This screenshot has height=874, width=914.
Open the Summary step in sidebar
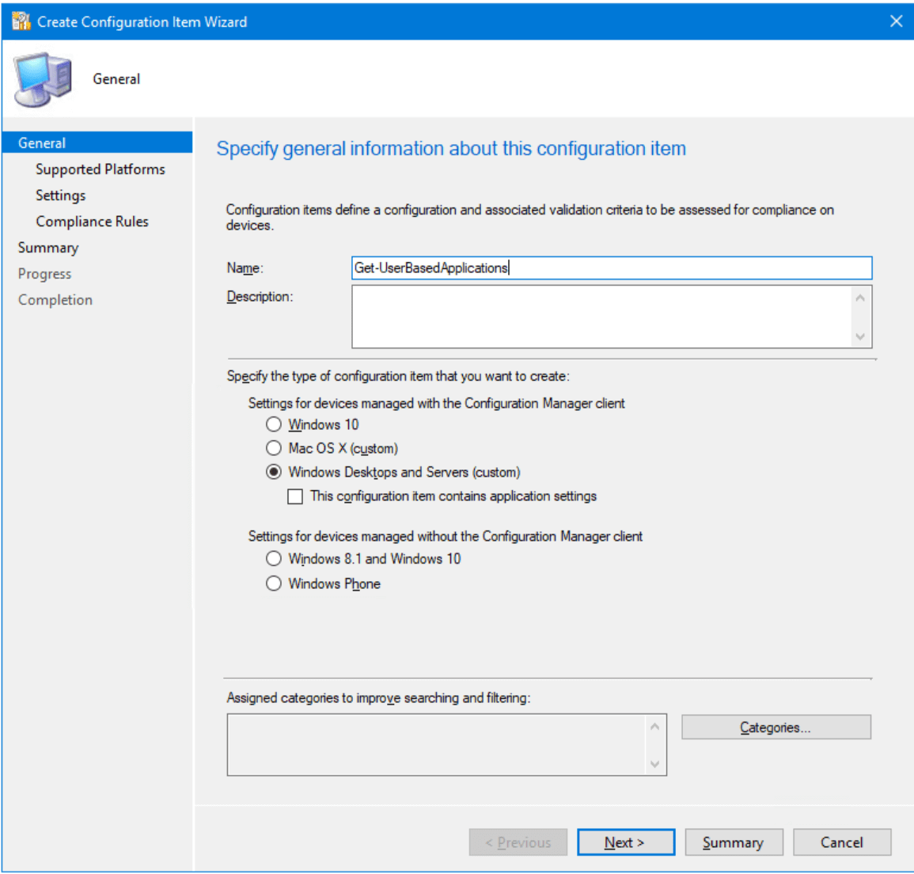tap(48, 248)
